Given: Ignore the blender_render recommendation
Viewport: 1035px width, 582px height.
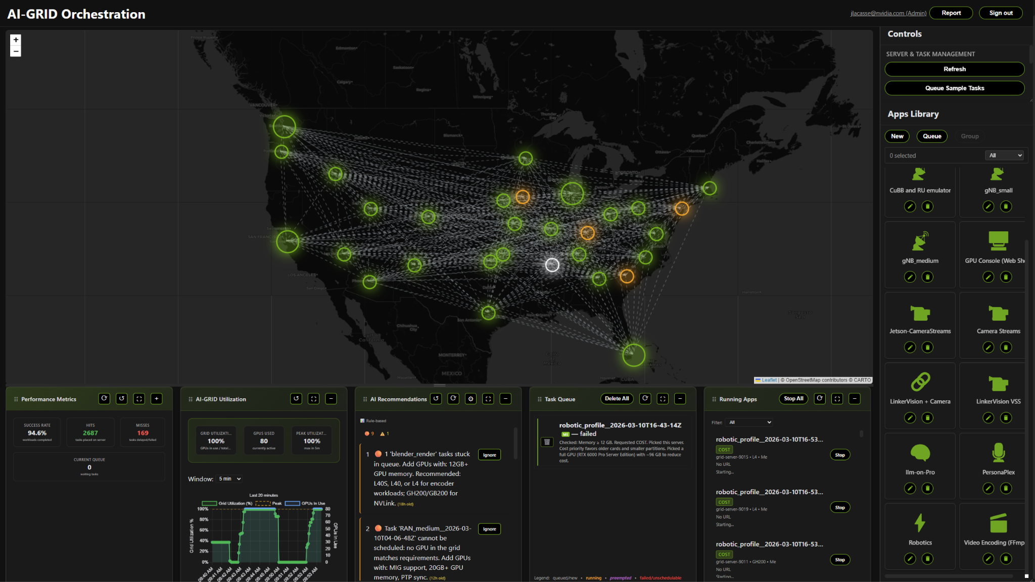Looking at the screenshot, I should 489,455.
